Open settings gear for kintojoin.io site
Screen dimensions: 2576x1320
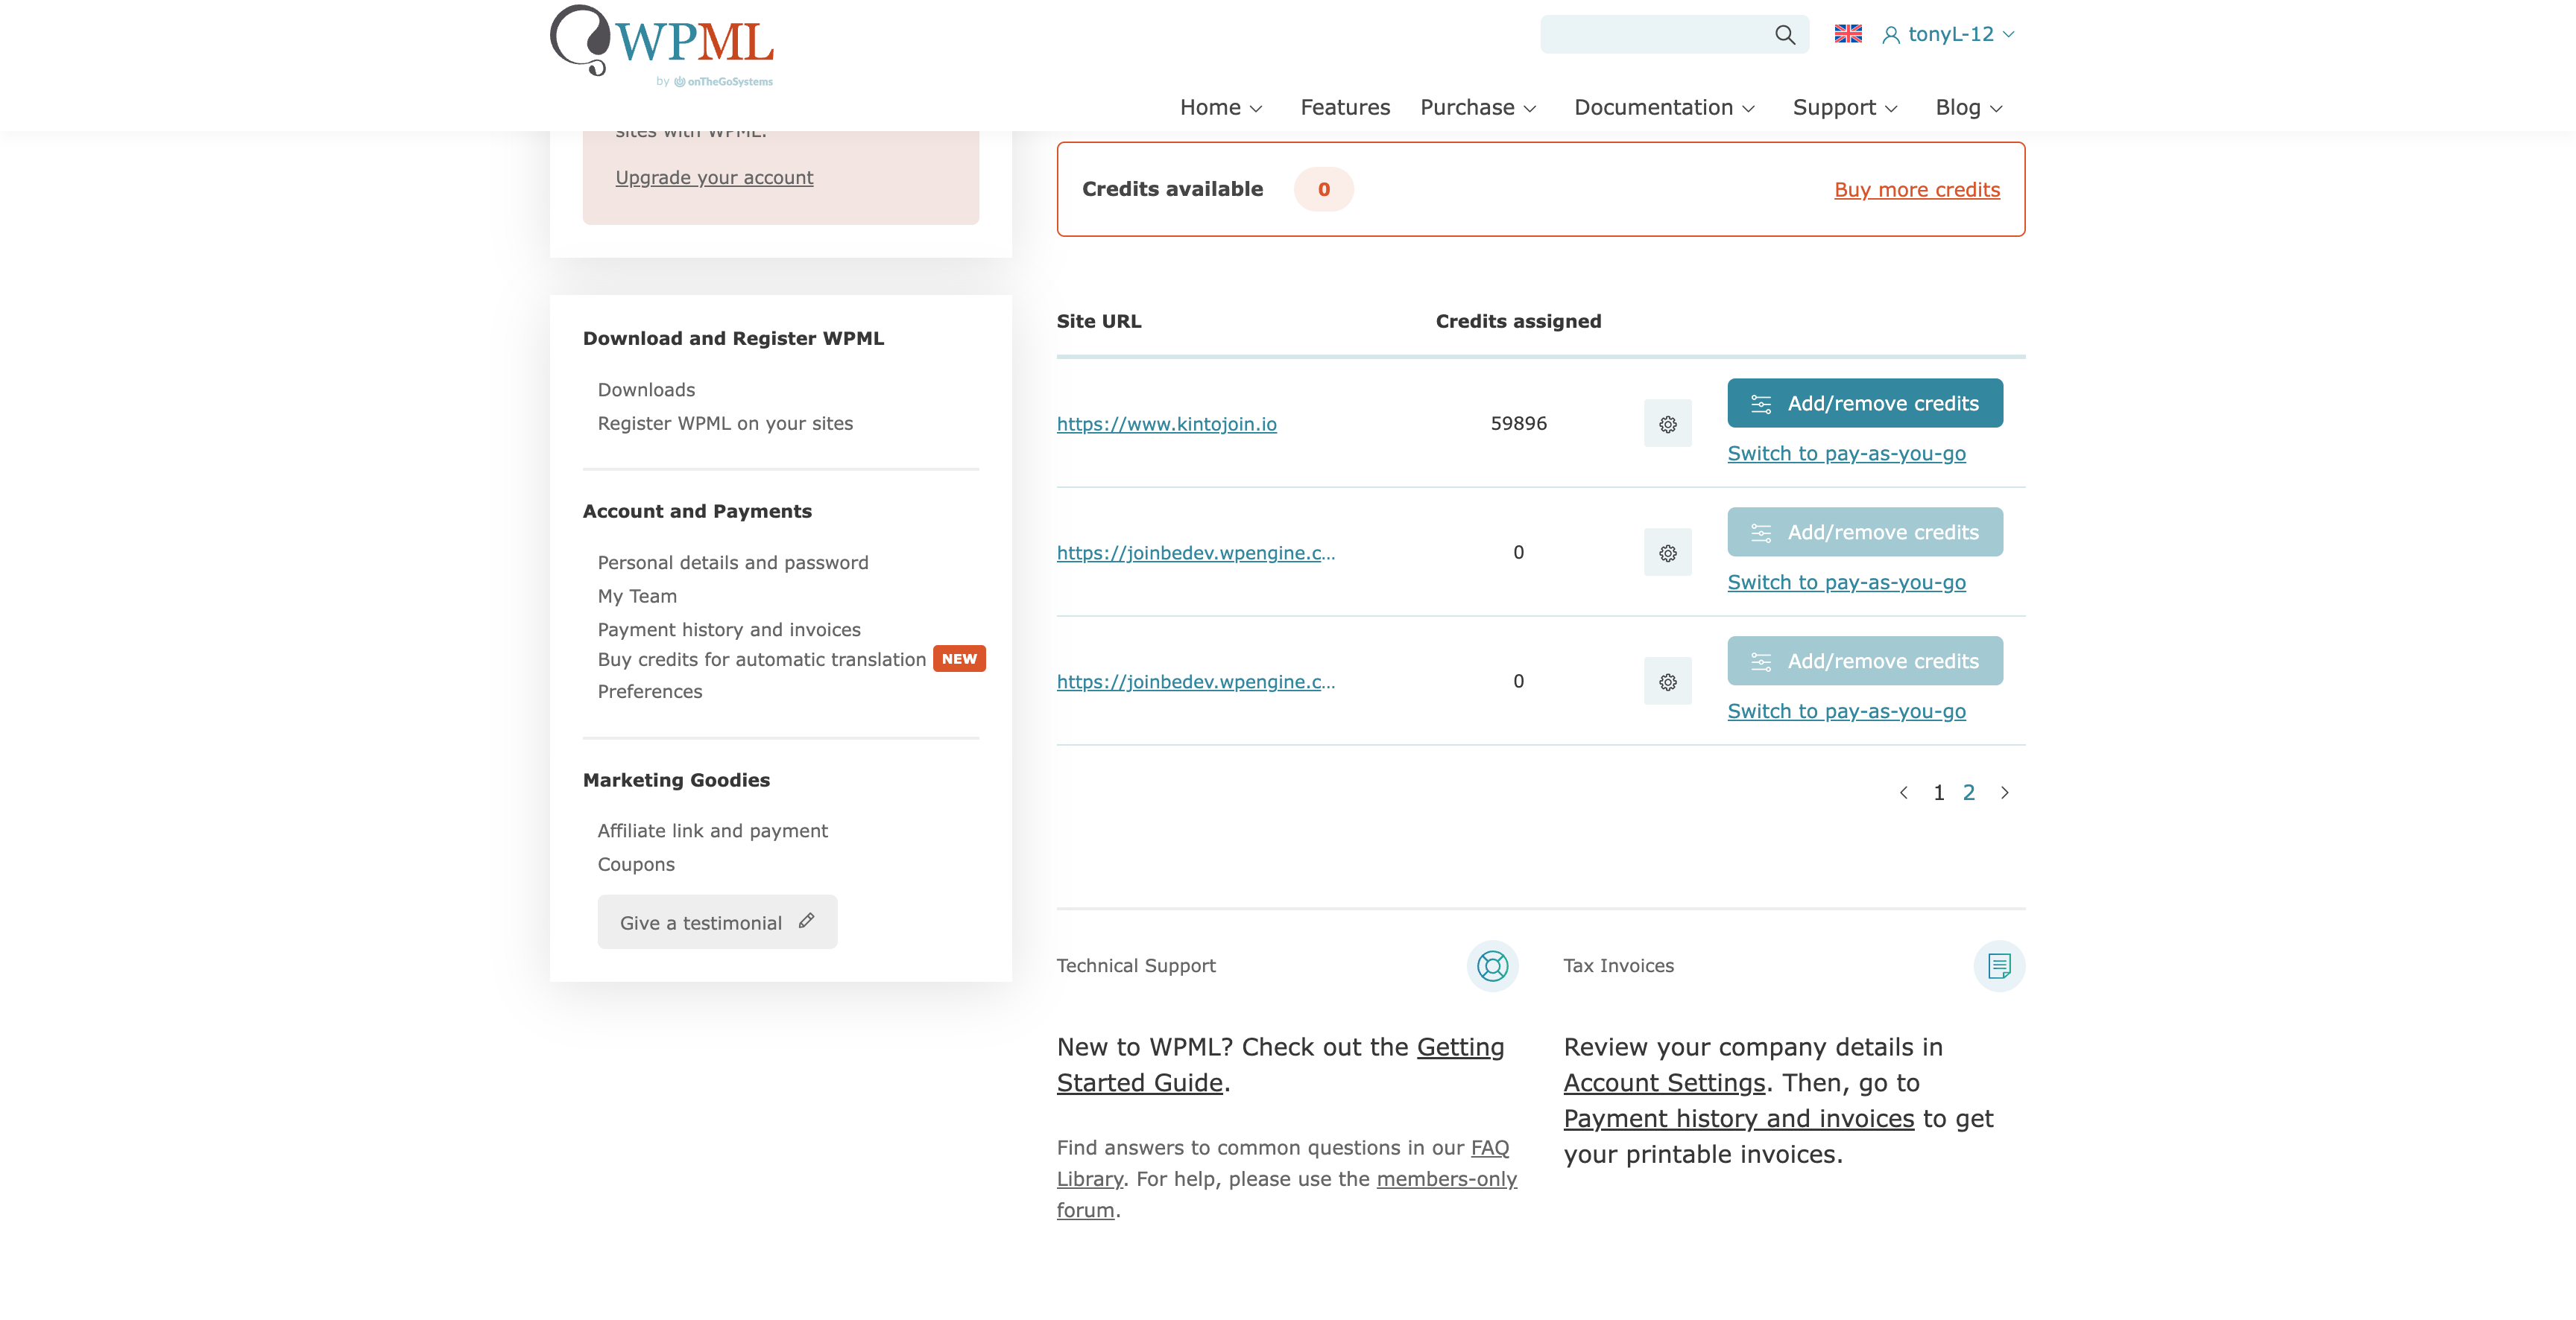pos(1667,425)
